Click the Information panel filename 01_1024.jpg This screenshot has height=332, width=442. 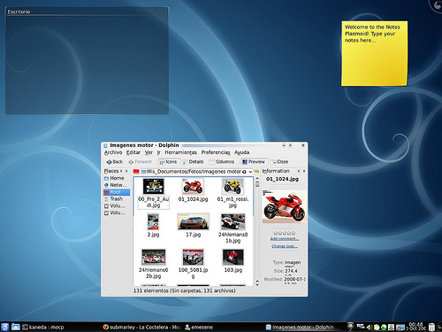(282, 179)
